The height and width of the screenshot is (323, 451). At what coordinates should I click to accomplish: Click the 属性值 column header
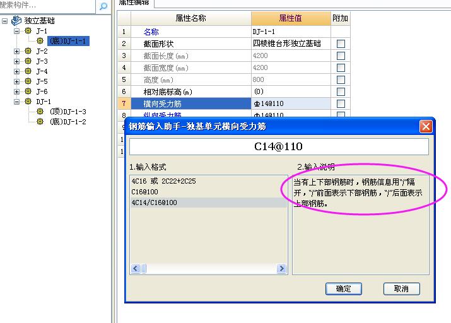tap(291, 18)
